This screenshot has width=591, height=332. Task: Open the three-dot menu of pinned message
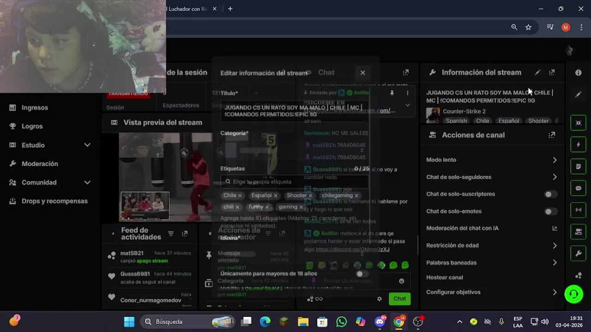point(407,93)
